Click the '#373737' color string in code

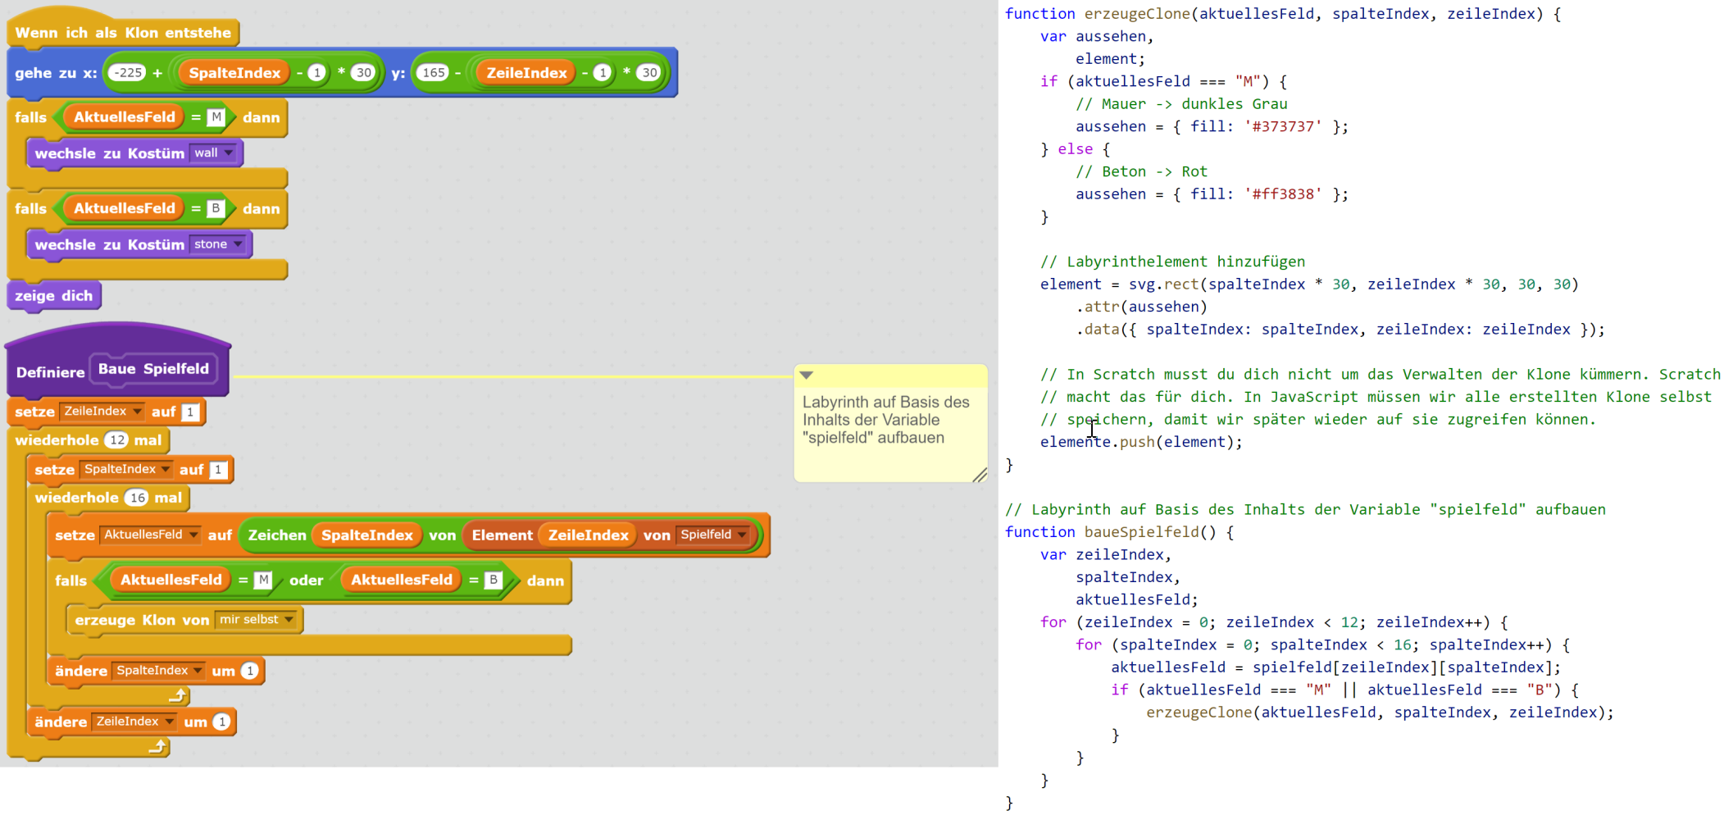(1284, 126)
